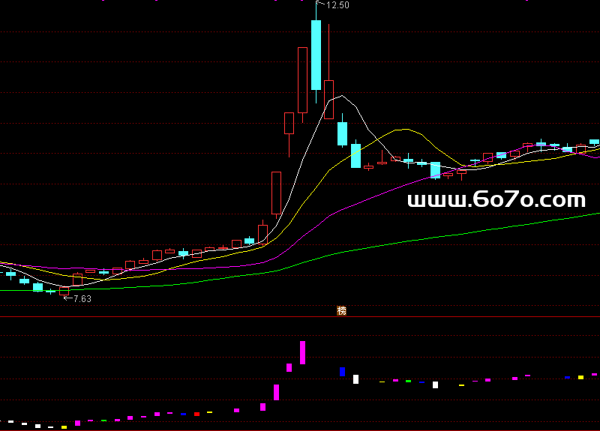Click the red candle right after the peak
The image size is (600, 431).
(328, 99)
